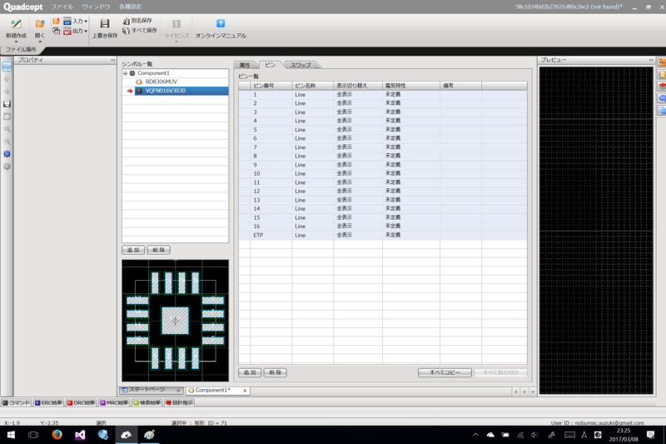Click the ピン番号 column header
This screenshot has width=666, height=444.
[x=271, y=86]
